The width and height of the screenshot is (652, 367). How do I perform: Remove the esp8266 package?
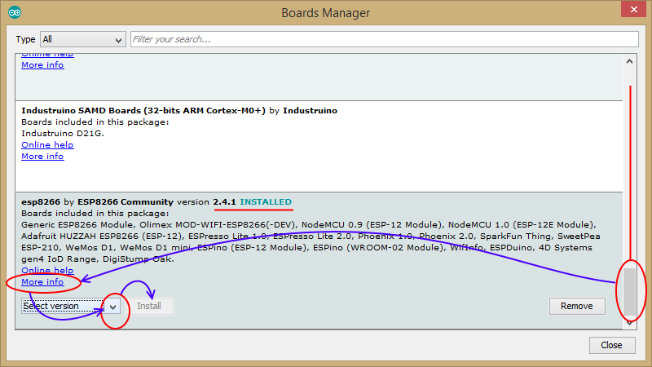tap(577, 307)
